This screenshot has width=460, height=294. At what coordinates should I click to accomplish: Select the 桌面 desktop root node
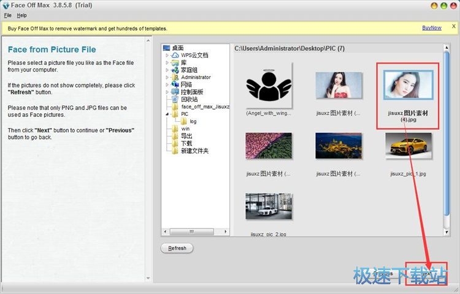coord(178,48)
